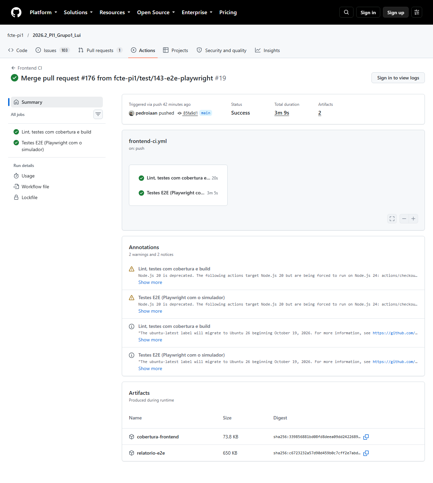Click the search magnifier icon
The width and height of the screenshot is (433, 483).
coord(346,12)
